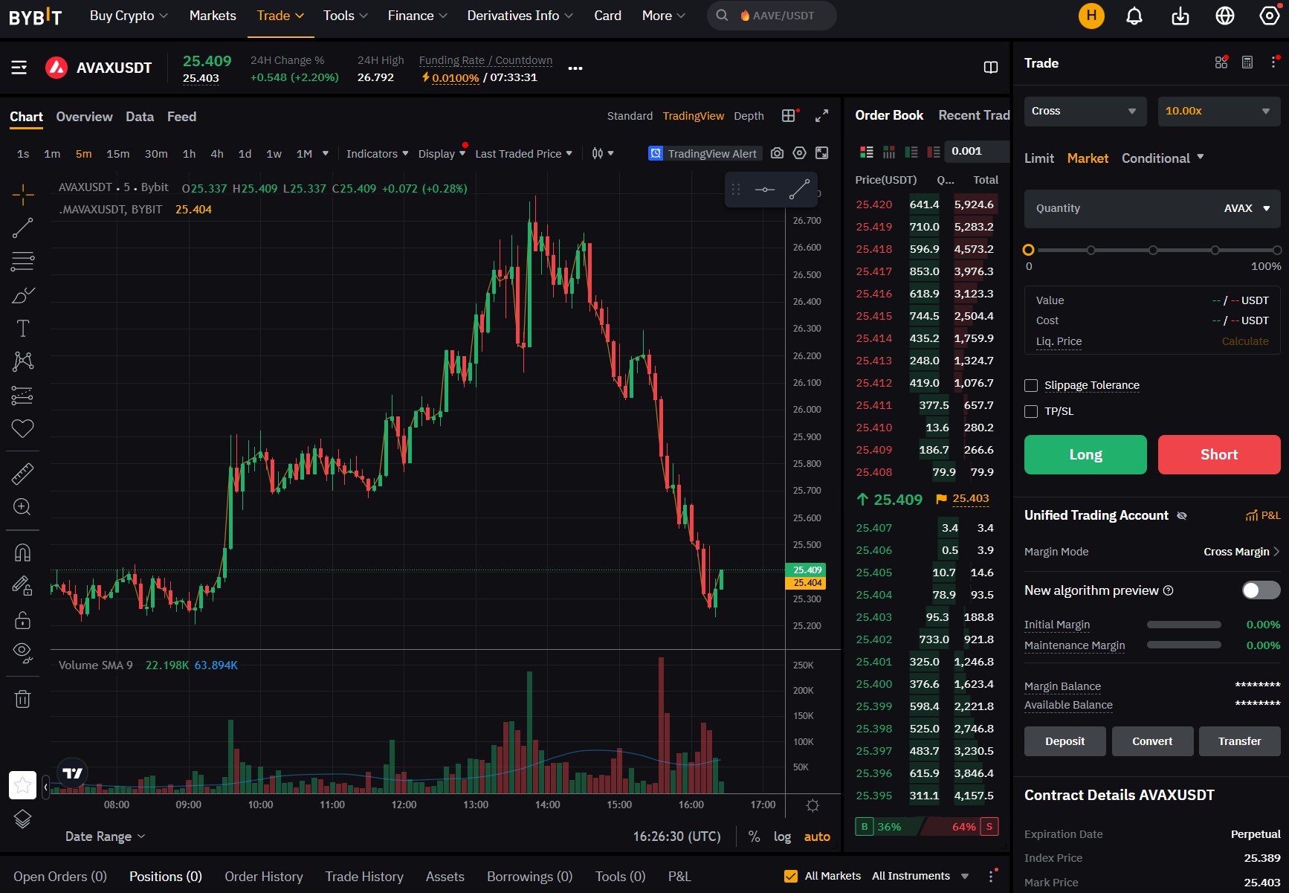The image size is (1289, 893).
Task: Click the quantity percentage slider handle
Action: [1029, 251]
